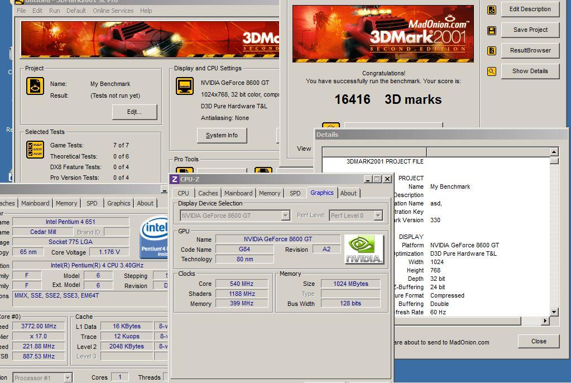This screenshot has height=383, width=571.
Task: Switch to Caches tab in front CPU-Z
Action: coord(208,193)
